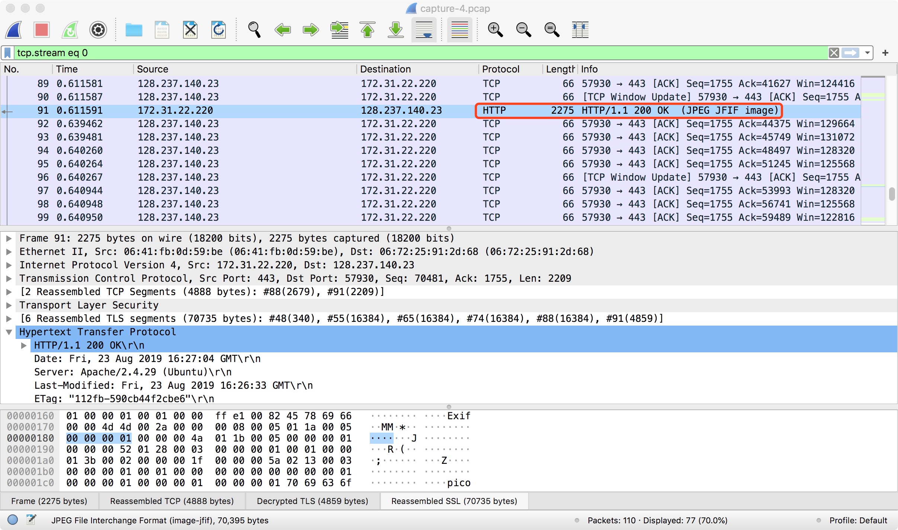
Task: Sort packets by the Time column
Action: (93, 69)
